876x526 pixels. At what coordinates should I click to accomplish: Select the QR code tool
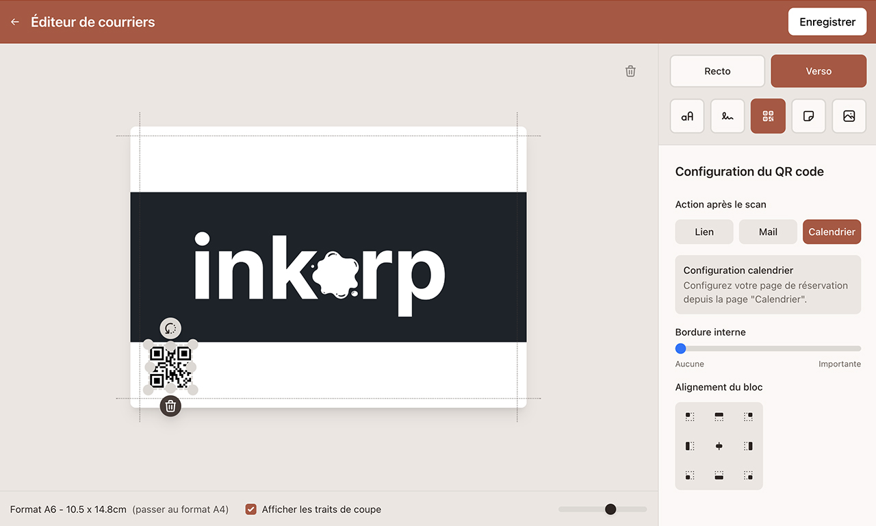click(768, 116)
